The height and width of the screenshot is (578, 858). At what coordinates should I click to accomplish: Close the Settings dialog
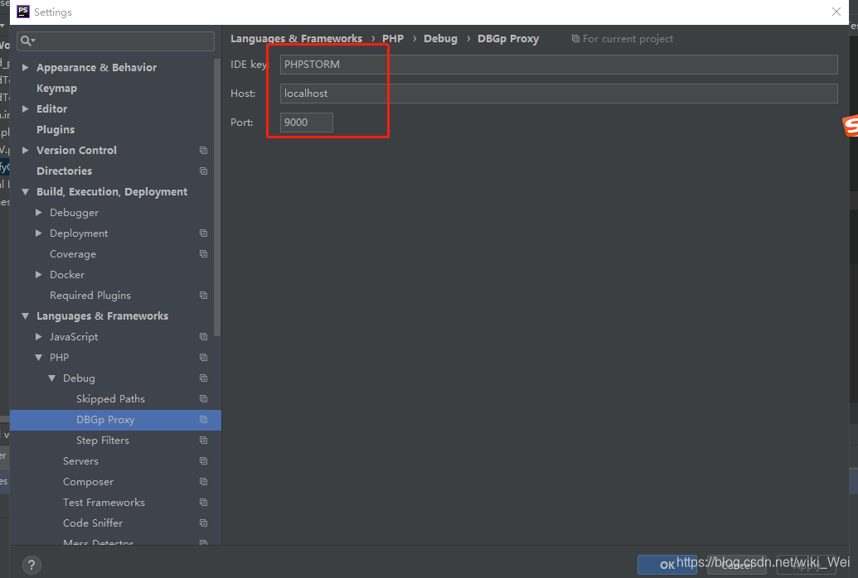click(836, 12)
